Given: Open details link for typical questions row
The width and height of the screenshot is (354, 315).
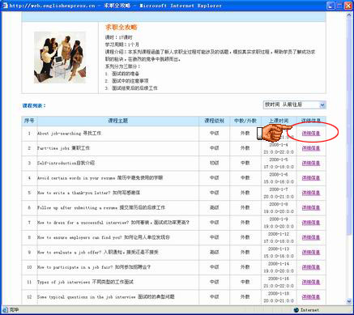Looking at the screenshot, I should coord(311,297).
